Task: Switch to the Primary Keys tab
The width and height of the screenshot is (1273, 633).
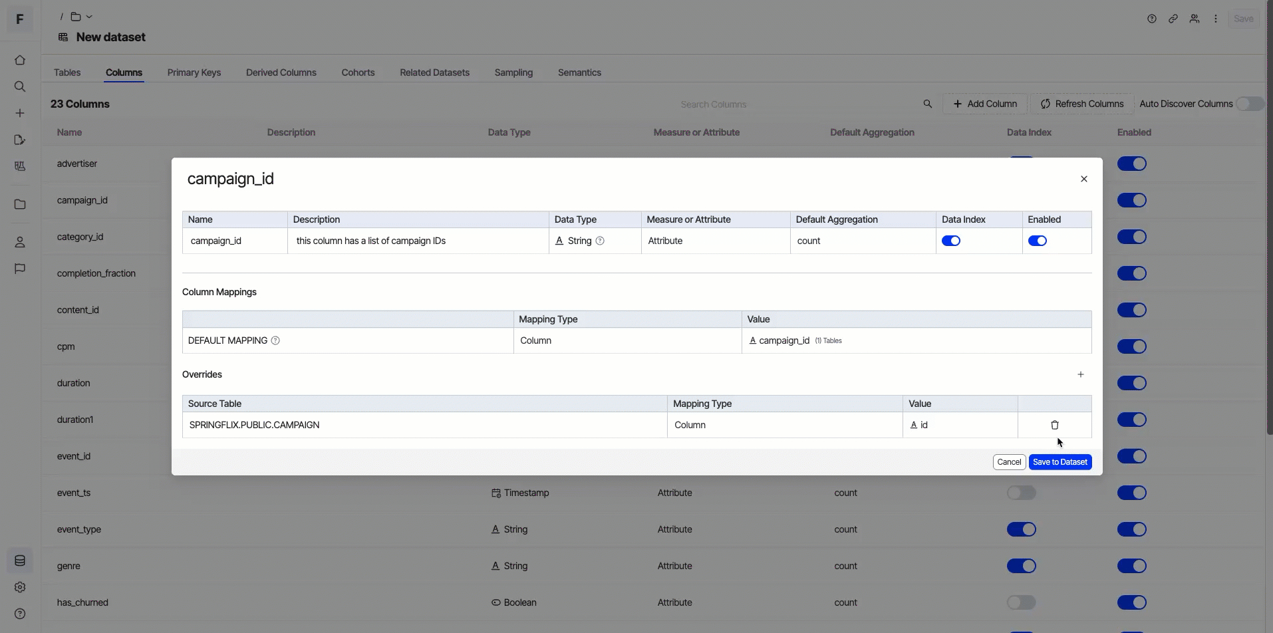Action: coord(194,72)
